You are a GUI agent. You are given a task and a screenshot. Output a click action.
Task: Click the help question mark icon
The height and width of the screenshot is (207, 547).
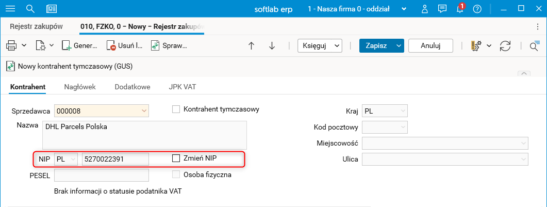point(477,9)
